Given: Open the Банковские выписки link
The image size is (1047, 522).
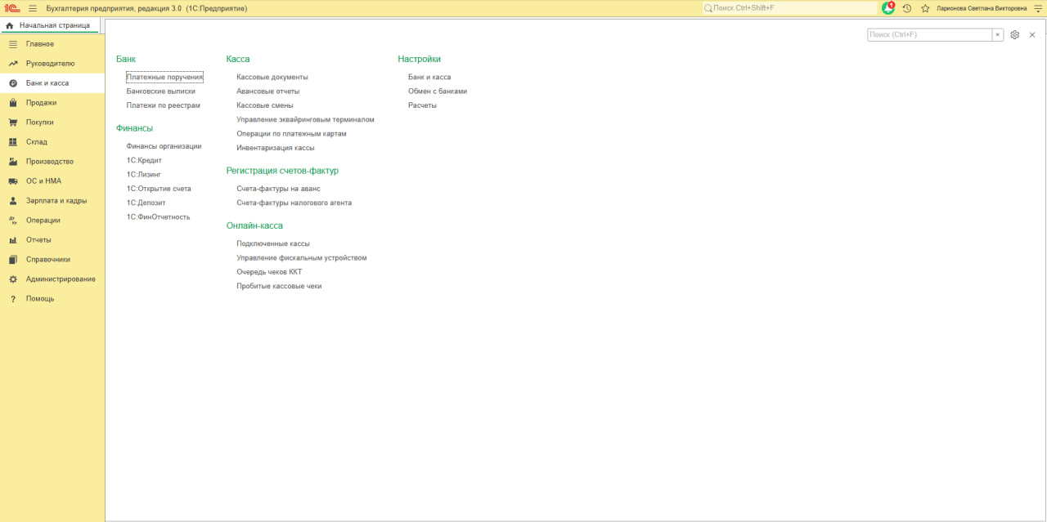Looking at the screenshot, I should pyautogui.click(x=161, y=91).
